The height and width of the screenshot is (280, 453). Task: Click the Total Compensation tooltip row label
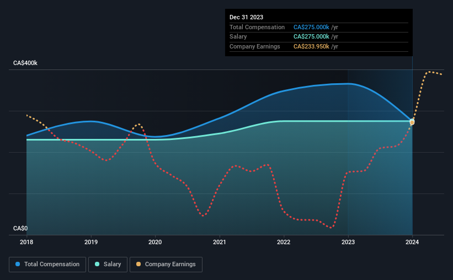[257, 27]
